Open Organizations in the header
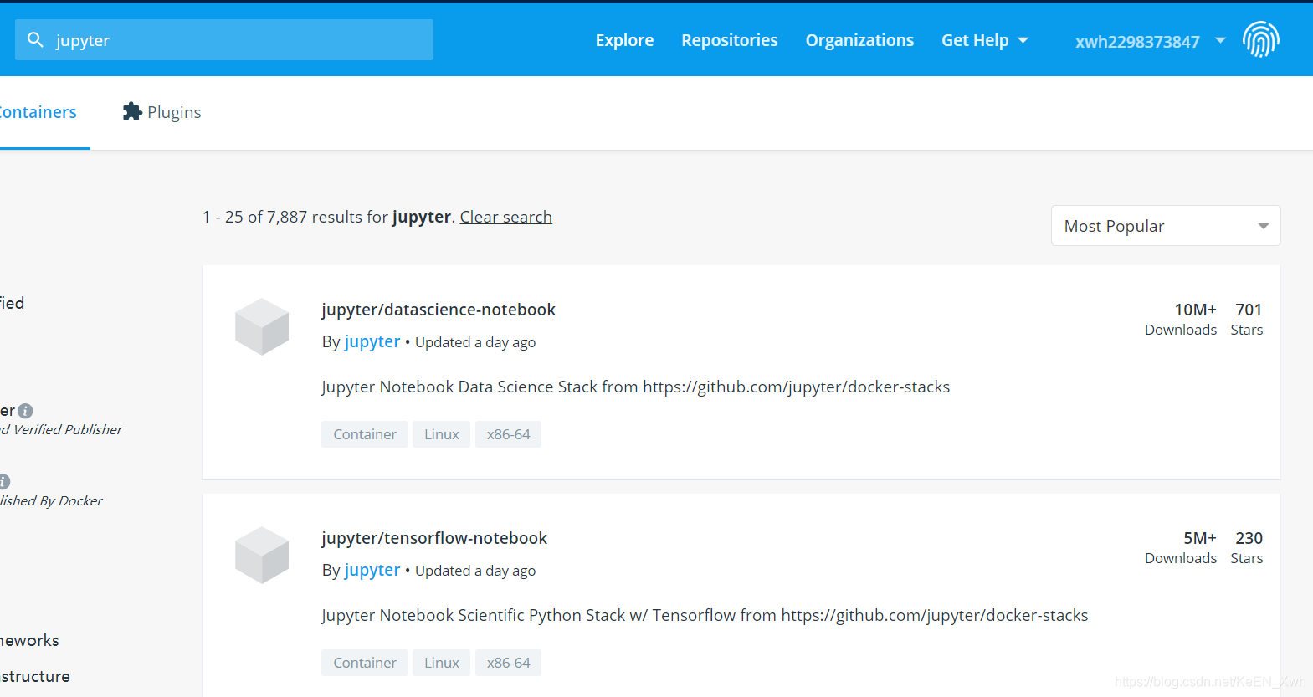The image size is (1313, 697). tap(859, 40)
